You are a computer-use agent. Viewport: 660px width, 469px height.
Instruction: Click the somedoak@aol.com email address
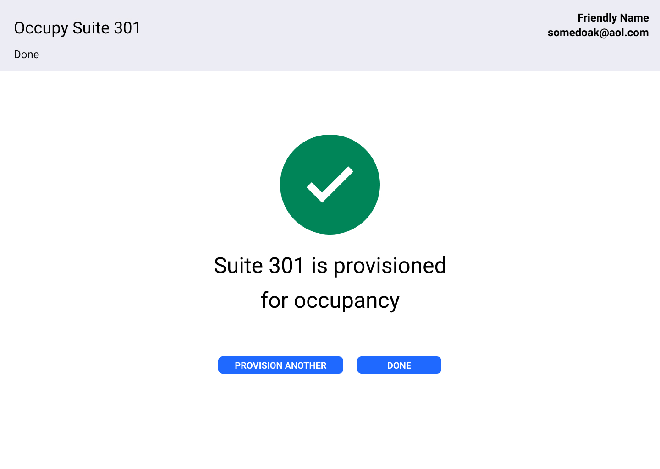(598, 33)
